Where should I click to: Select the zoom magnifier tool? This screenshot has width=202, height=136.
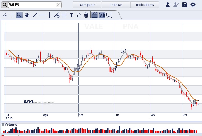pos(19,15)
